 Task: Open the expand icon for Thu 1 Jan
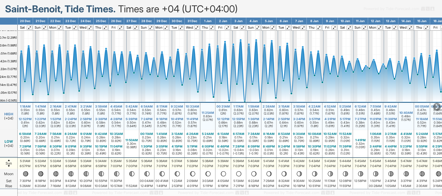[x=212, y=28]
